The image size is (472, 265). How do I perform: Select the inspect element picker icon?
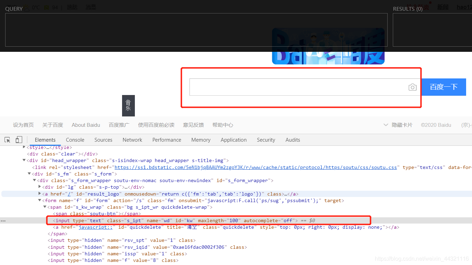click(x=7, y=140)
